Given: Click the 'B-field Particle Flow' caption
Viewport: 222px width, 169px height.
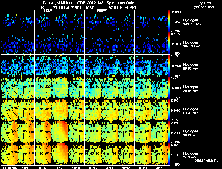Looking at the screenshot, I should click(207, 160).
